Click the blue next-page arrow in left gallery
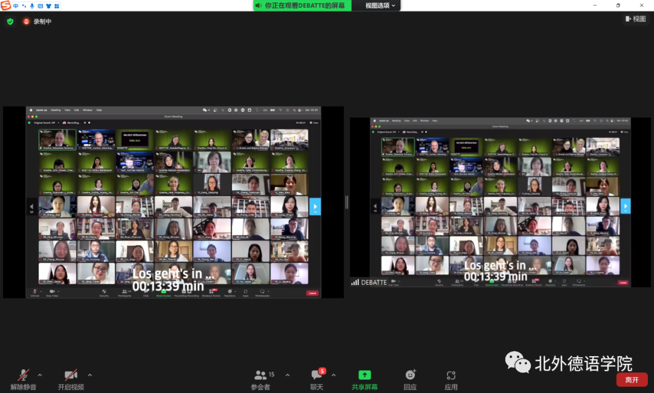This screenshot has height=393, width=654. [315, 206]
